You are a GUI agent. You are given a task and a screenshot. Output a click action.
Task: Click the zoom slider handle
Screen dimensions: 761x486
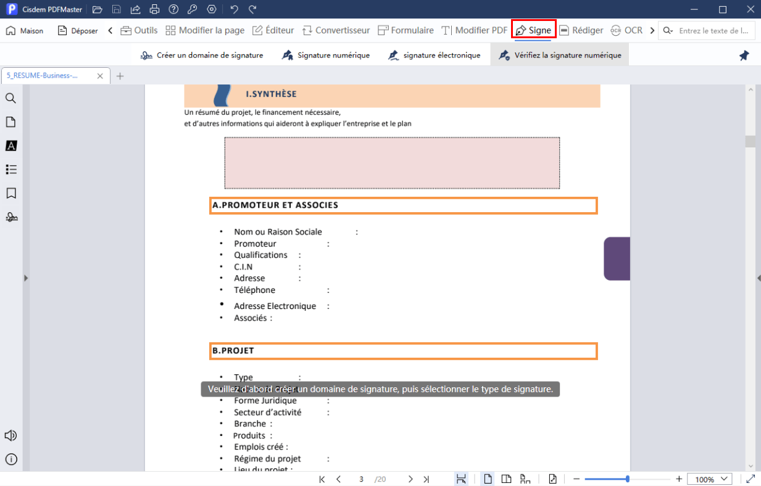(x=628, y=479)
